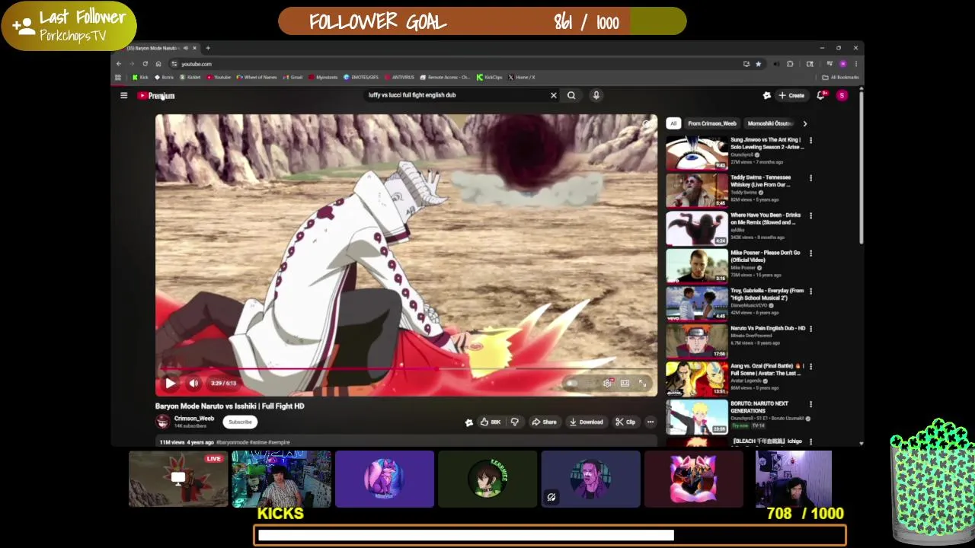Open the KickClips bookmark
Viewport: 975px width, 548px height.
point(489,77)
